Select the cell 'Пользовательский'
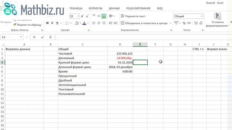 pyautogui.click(x=83, y=94)
